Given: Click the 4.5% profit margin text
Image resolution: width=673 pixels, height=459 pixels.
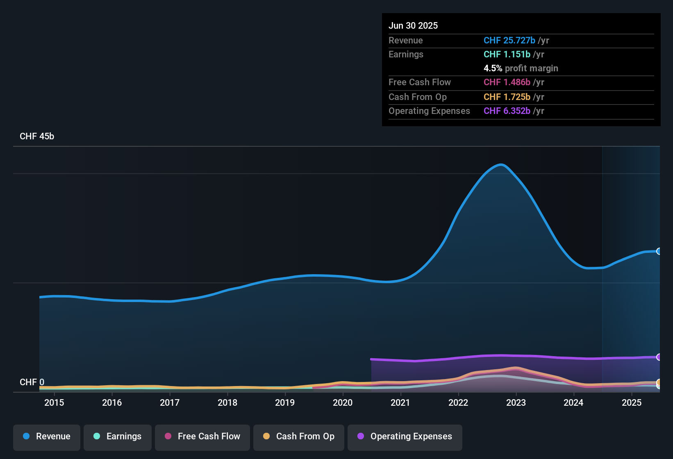Looking at the screenshot, I should coord(521,68).
